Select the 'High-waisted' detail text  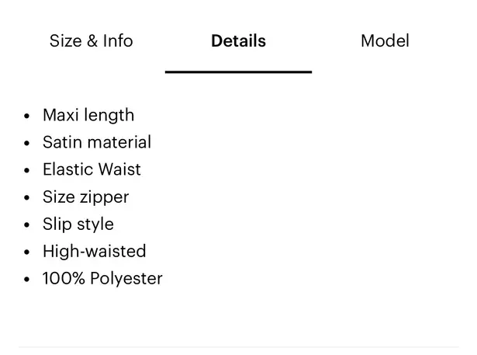pyautogui.click(x=94, y=252)
